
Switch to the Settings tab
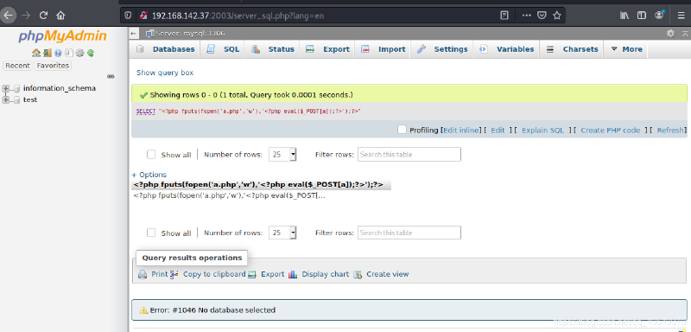(442, 49)
